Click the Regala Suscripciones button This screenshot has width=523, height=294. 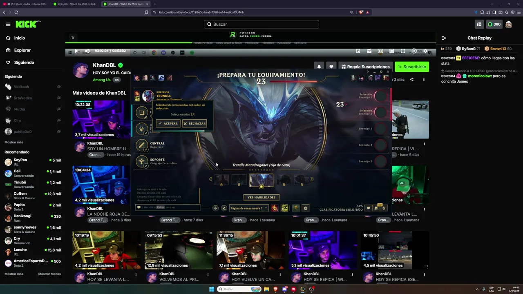pyautogui.click(x=365, y=67)
